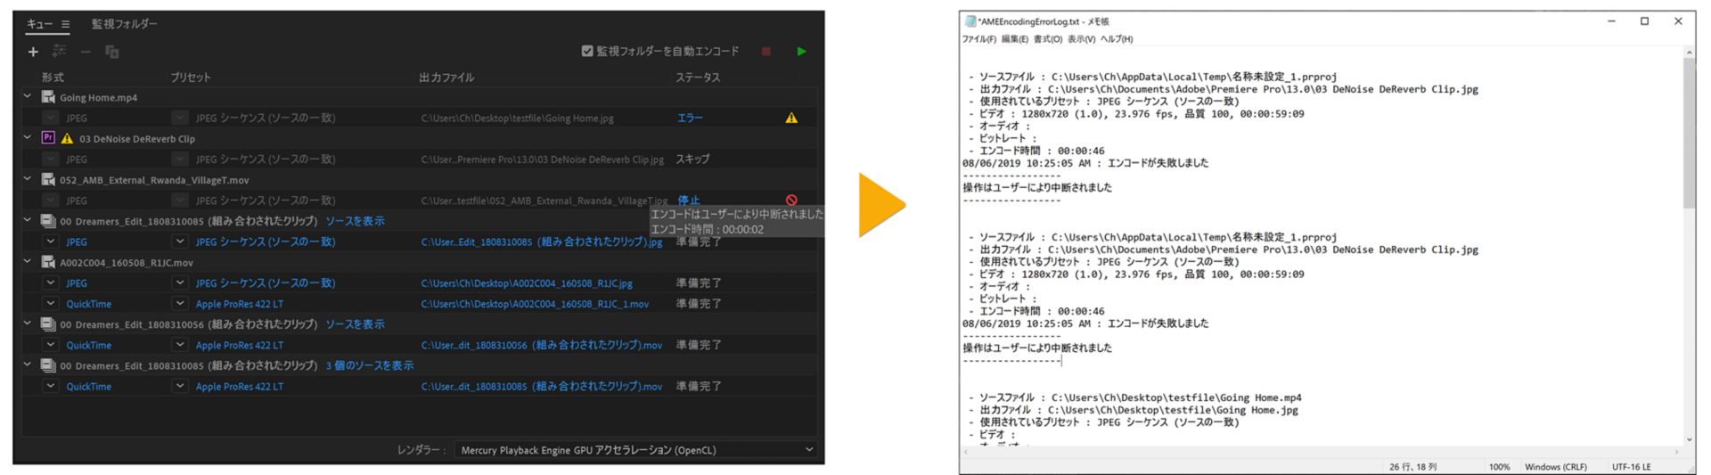The image size is (1711, 475).
Task: Collapse the 03 DeNoise DeReverb Clip group
Action: (28, 138)
